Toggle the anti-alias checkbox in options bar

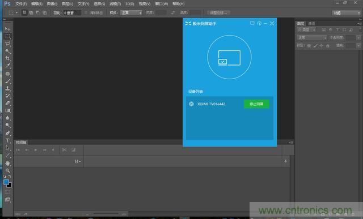(x=86, y=12)
